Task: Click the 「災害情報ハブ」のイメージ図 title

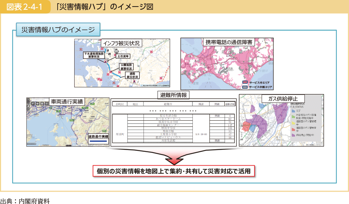Action: (x=104, y=7)
